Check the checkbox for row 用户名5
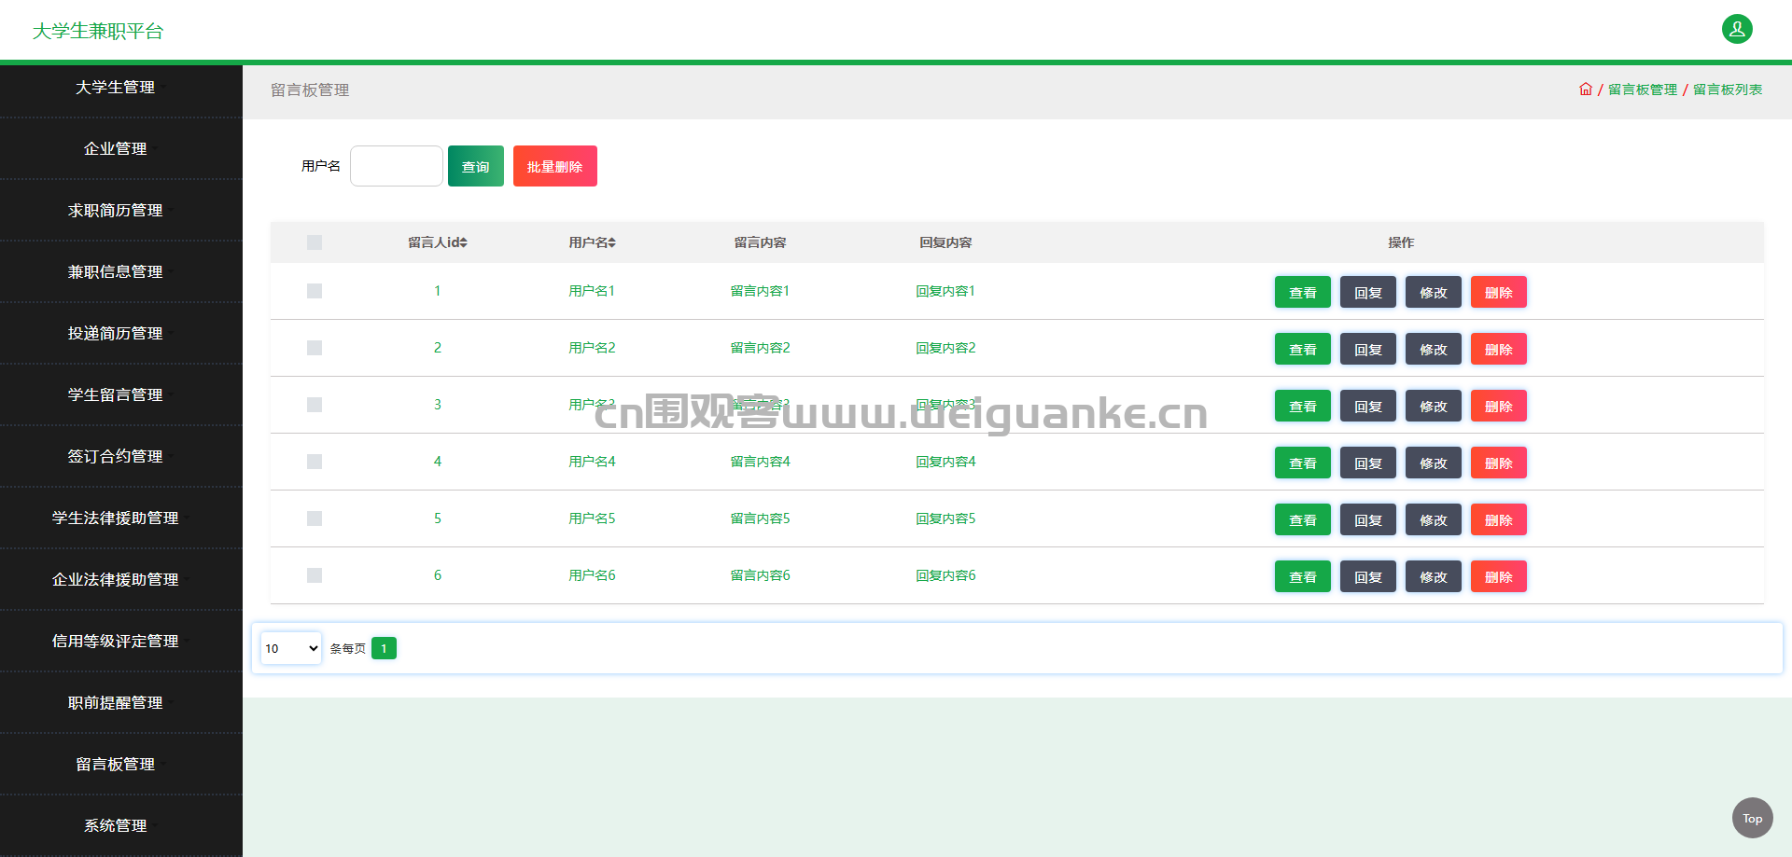The image size is (1792, 857). (315, 518)
